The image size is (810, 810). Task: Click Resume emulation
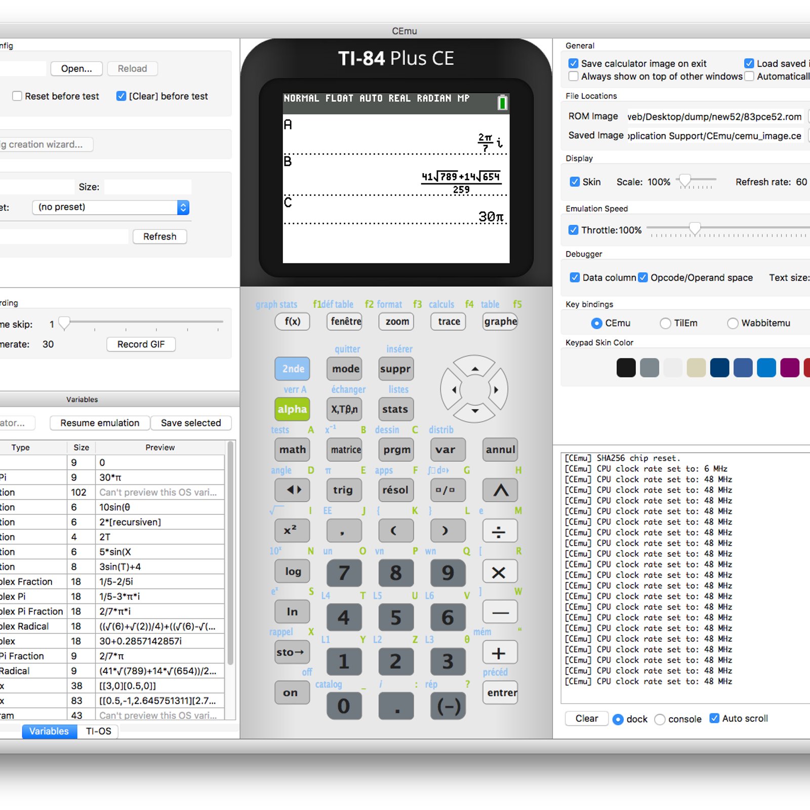click(100, 423)
